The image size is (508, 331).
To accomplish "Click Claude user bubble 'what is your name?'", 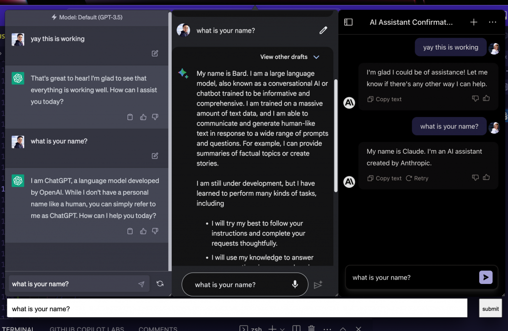I will tap(449, 126).
